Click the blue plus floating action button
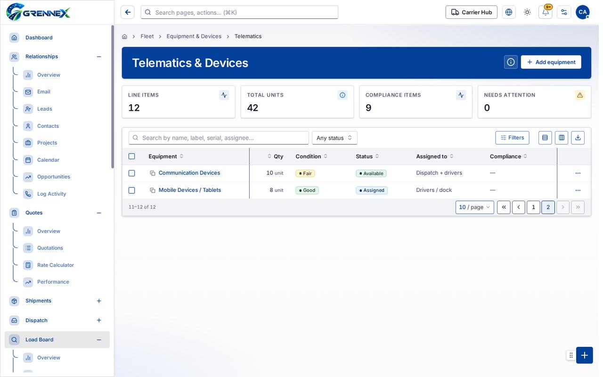 585,355
